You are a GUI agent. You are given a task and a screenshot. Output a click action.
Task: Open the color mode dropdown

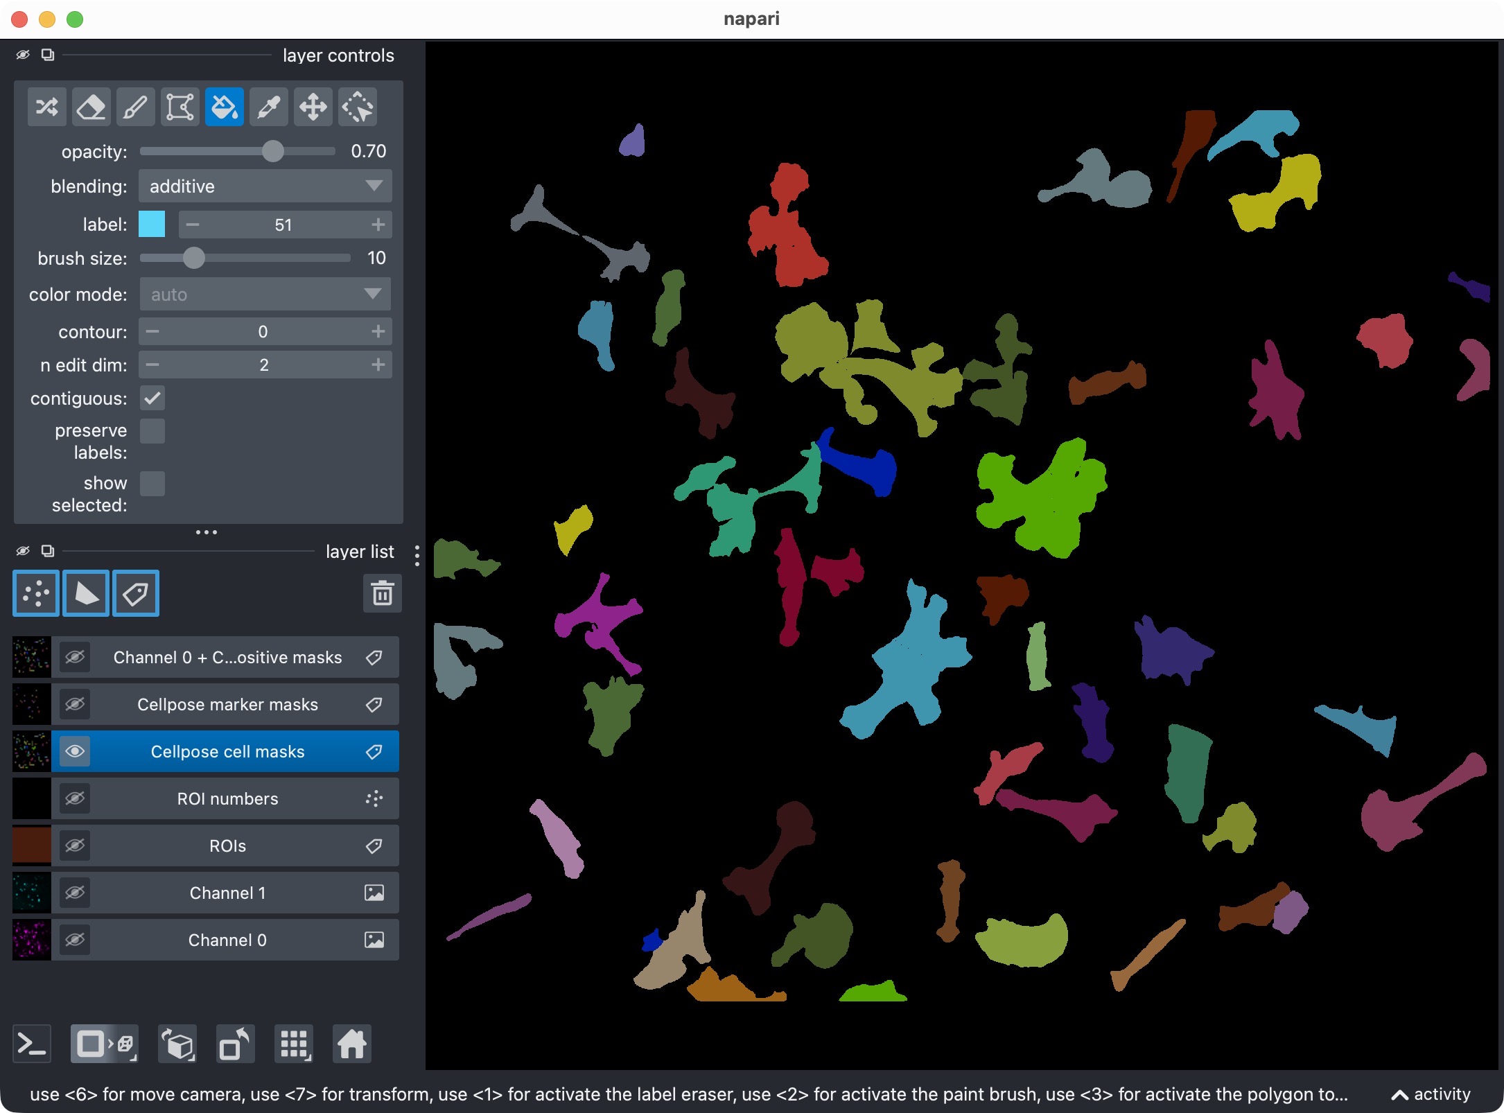[x=265, y=295]
